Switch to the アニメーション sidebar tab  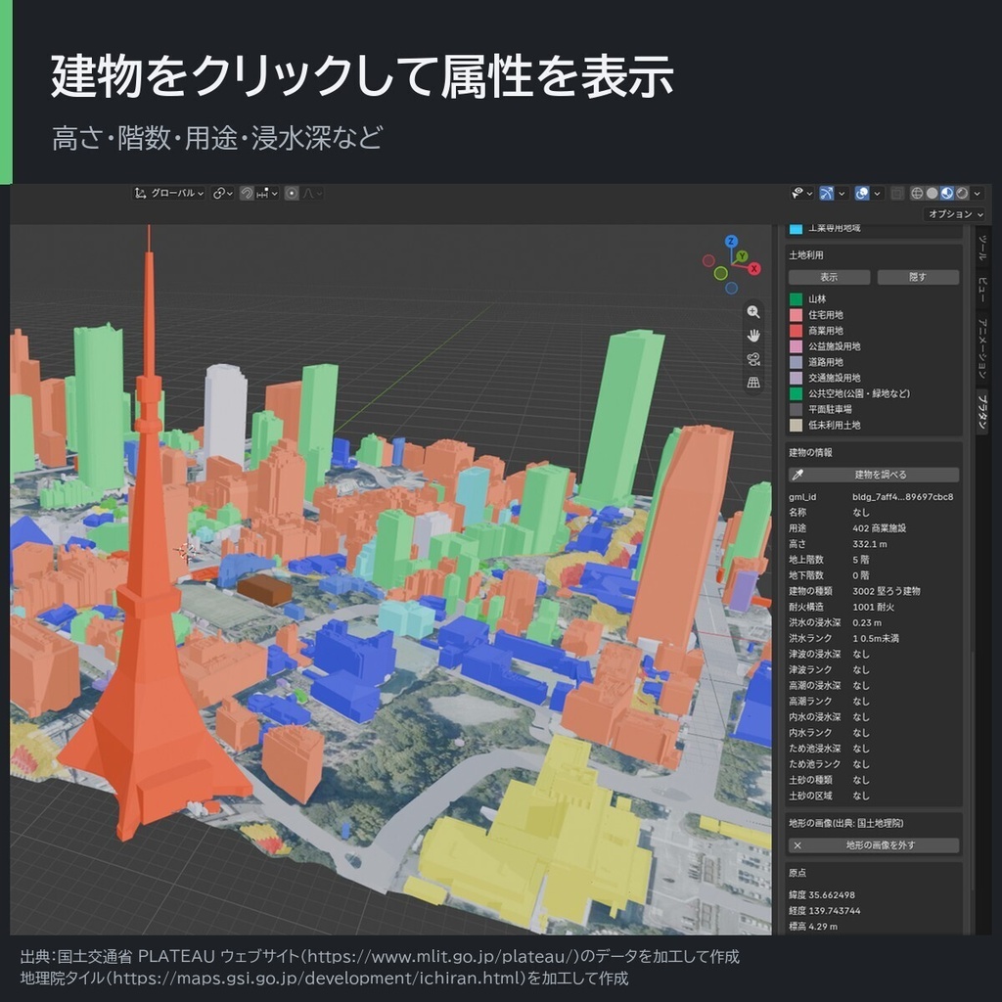pos(982,347)
